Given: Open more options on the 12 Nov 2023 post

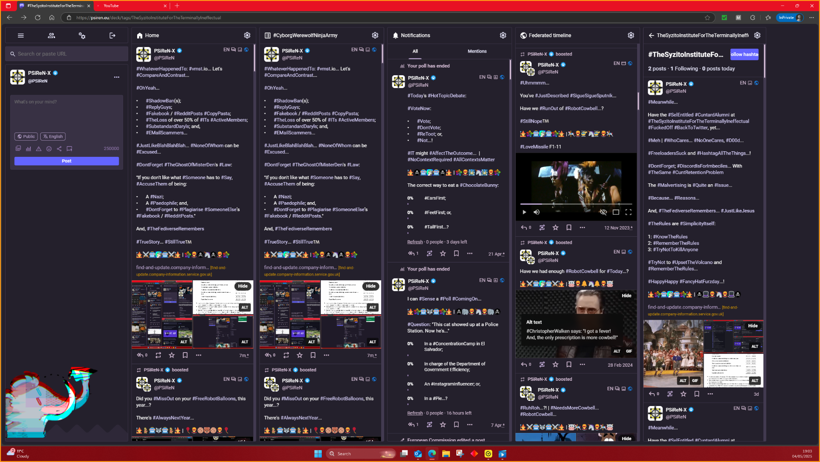Looking at the screenshot, I should (582, 227).
